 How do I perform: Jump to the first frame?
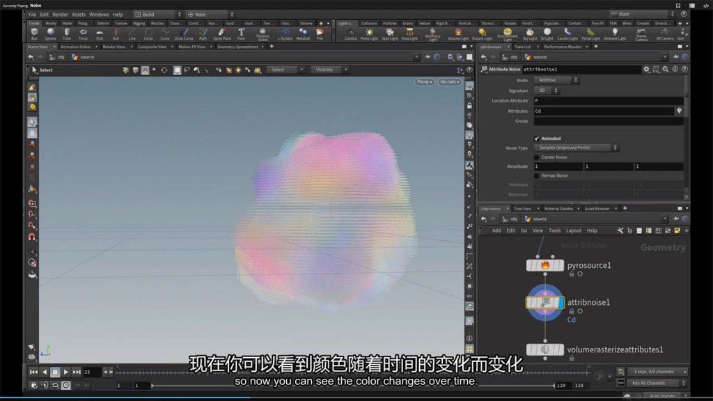pyautogui.click(x=33, y=372)
